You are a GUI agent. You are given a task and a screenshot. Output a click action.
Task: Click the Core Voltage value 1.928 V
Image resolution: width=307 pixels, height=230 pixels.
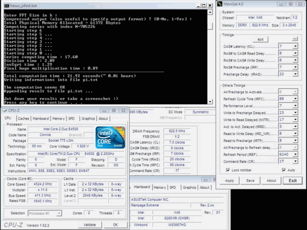pyautogui.click(x=83, y=146)
